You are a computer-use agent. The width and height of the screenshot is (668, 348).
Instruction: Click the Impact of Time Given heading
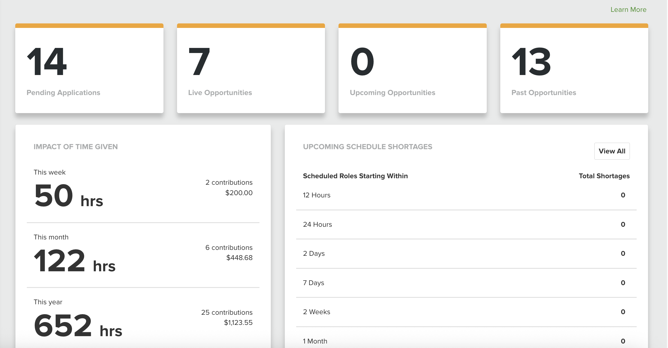pyautogui.click(x=76, y=146)
